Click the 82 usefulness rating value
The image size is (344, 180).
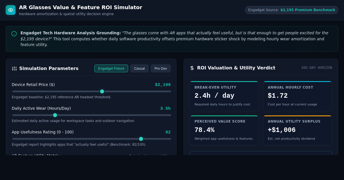[x=168, y=132]
